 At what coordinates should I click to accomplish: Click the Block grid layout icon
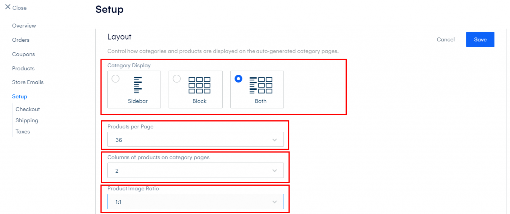coord(199,85)
